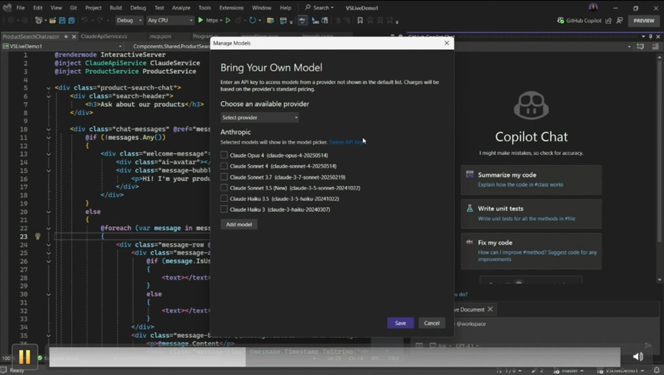The height and width of the screenshot is (375, 664).
Task: Tick the Claude Haiku 3.5 checkbox
Action: coord(224,199)
